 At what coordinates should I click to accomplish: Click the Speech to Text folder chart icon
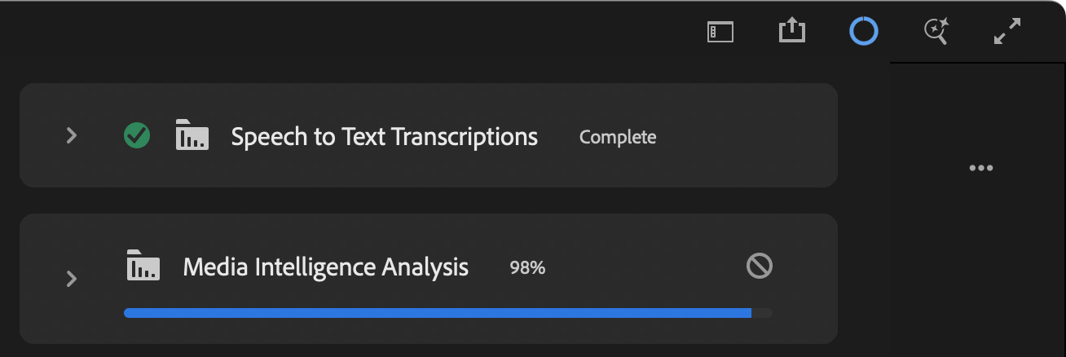coord(192,136)
